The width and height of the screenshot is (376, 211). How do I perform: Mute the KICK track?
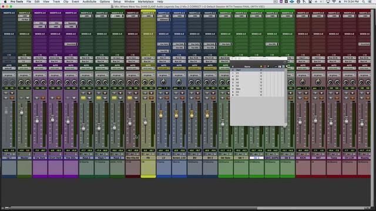coord(306,98)
